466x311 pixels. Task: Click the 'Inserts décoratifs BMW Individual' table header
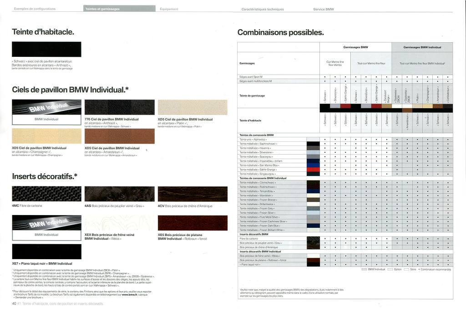pyautogui.click(x=260, y=251)
